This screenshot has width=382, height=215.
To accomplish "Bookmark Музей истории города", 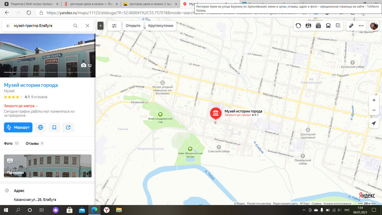I will pos(54,127).
